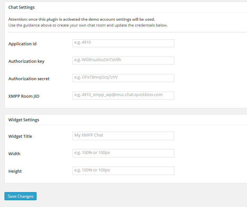Click the Authorization key label
Viewport: 247px width, 207px height.
26,61
